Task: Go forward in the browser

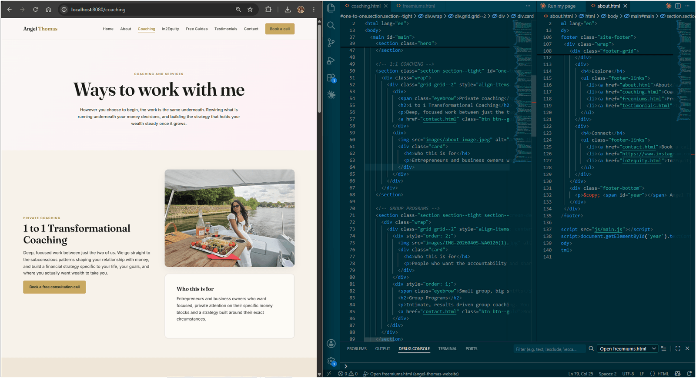Action: pyautogui.click(x=22, y=9)
